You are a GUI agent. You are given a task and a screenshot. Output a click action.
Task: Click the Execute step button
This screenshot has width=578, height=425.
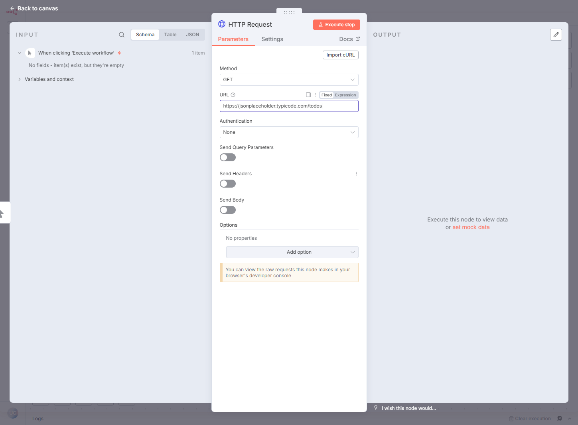[x=337, y=25]
